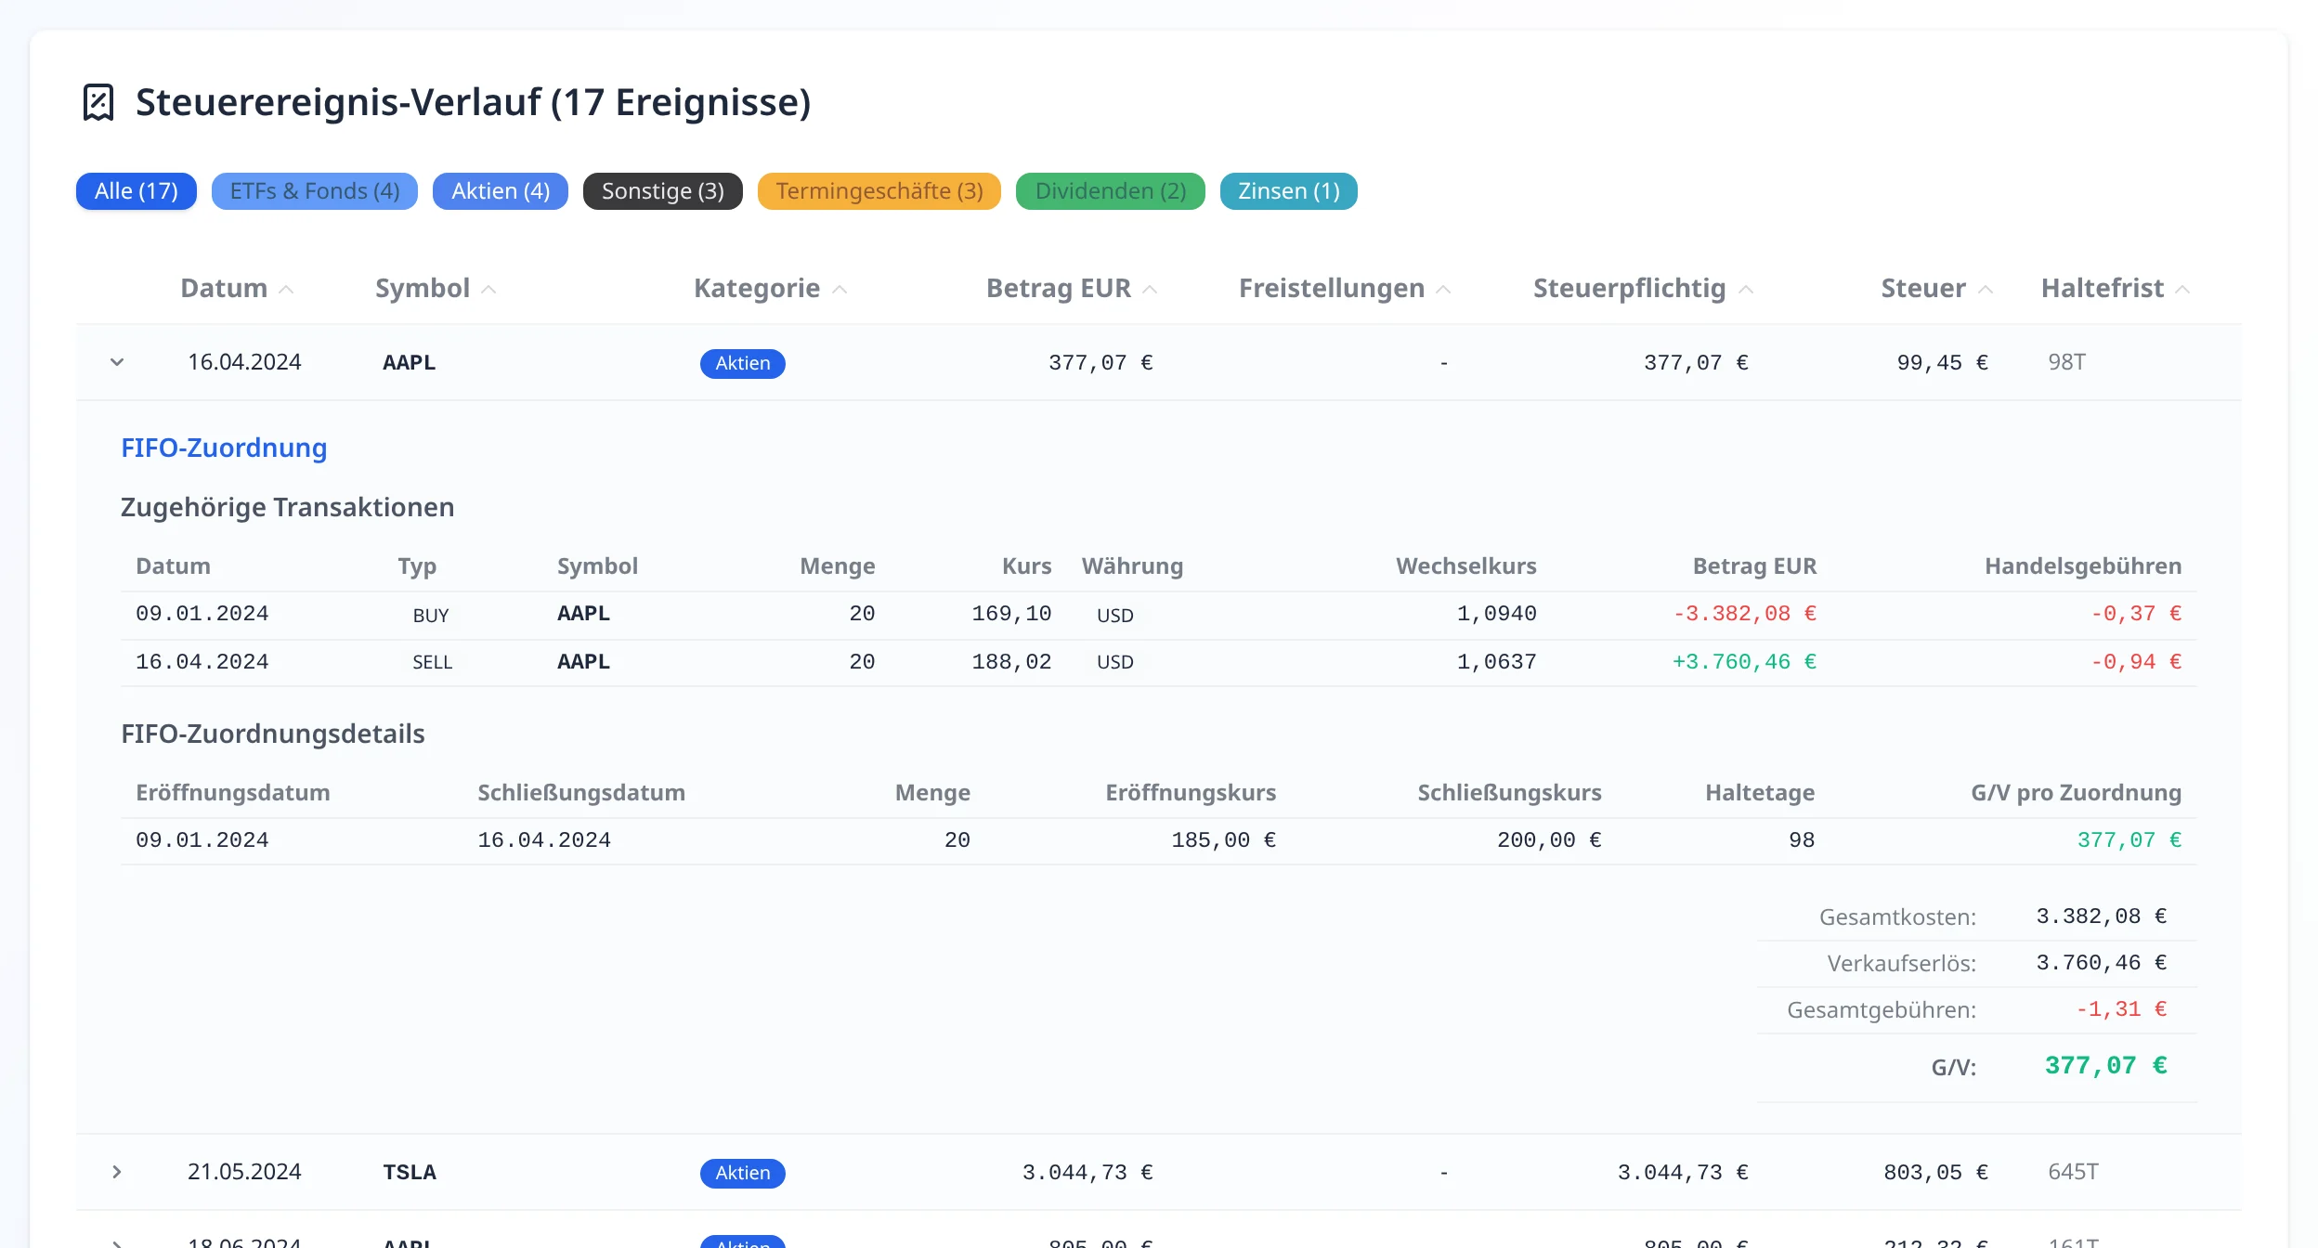Expand the AAPL 18.06.2024 row
The width and height of the screenshot is (2318, 1248).
(117, 1242)
